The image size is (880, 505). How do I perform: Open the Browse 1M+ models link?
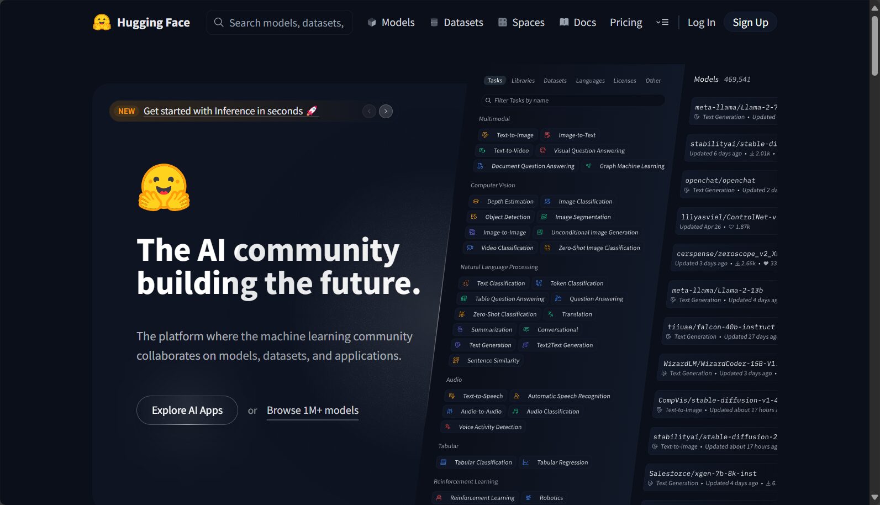pyautogui.click(x=313, y=411)
